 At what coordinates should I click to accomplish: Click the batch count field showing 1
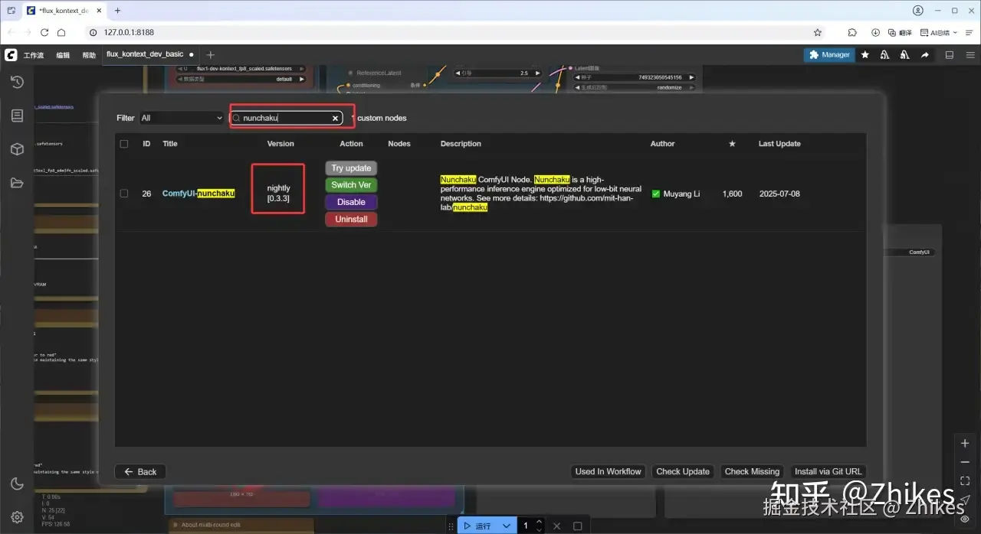pos(526,526)
